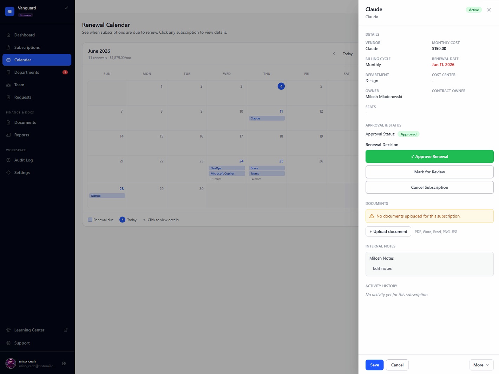Open the Reports menu item
Image resolution: width=499 pixels, height=374 pixels.
click(37, 135)
